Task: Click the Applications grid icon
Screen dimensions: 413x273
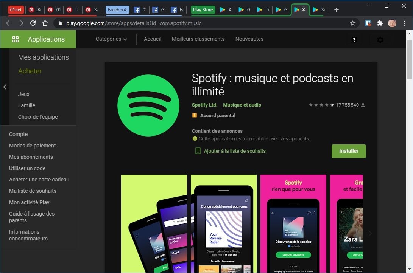Action: [16, 39]
